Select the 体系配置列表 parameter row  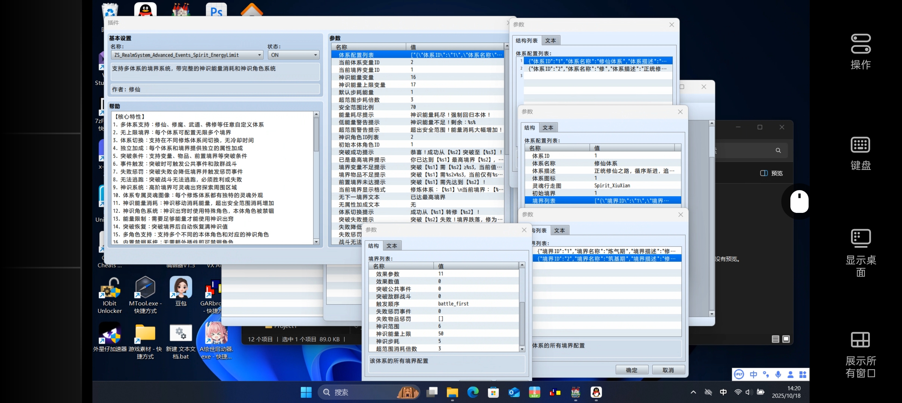tap(417, 55)
